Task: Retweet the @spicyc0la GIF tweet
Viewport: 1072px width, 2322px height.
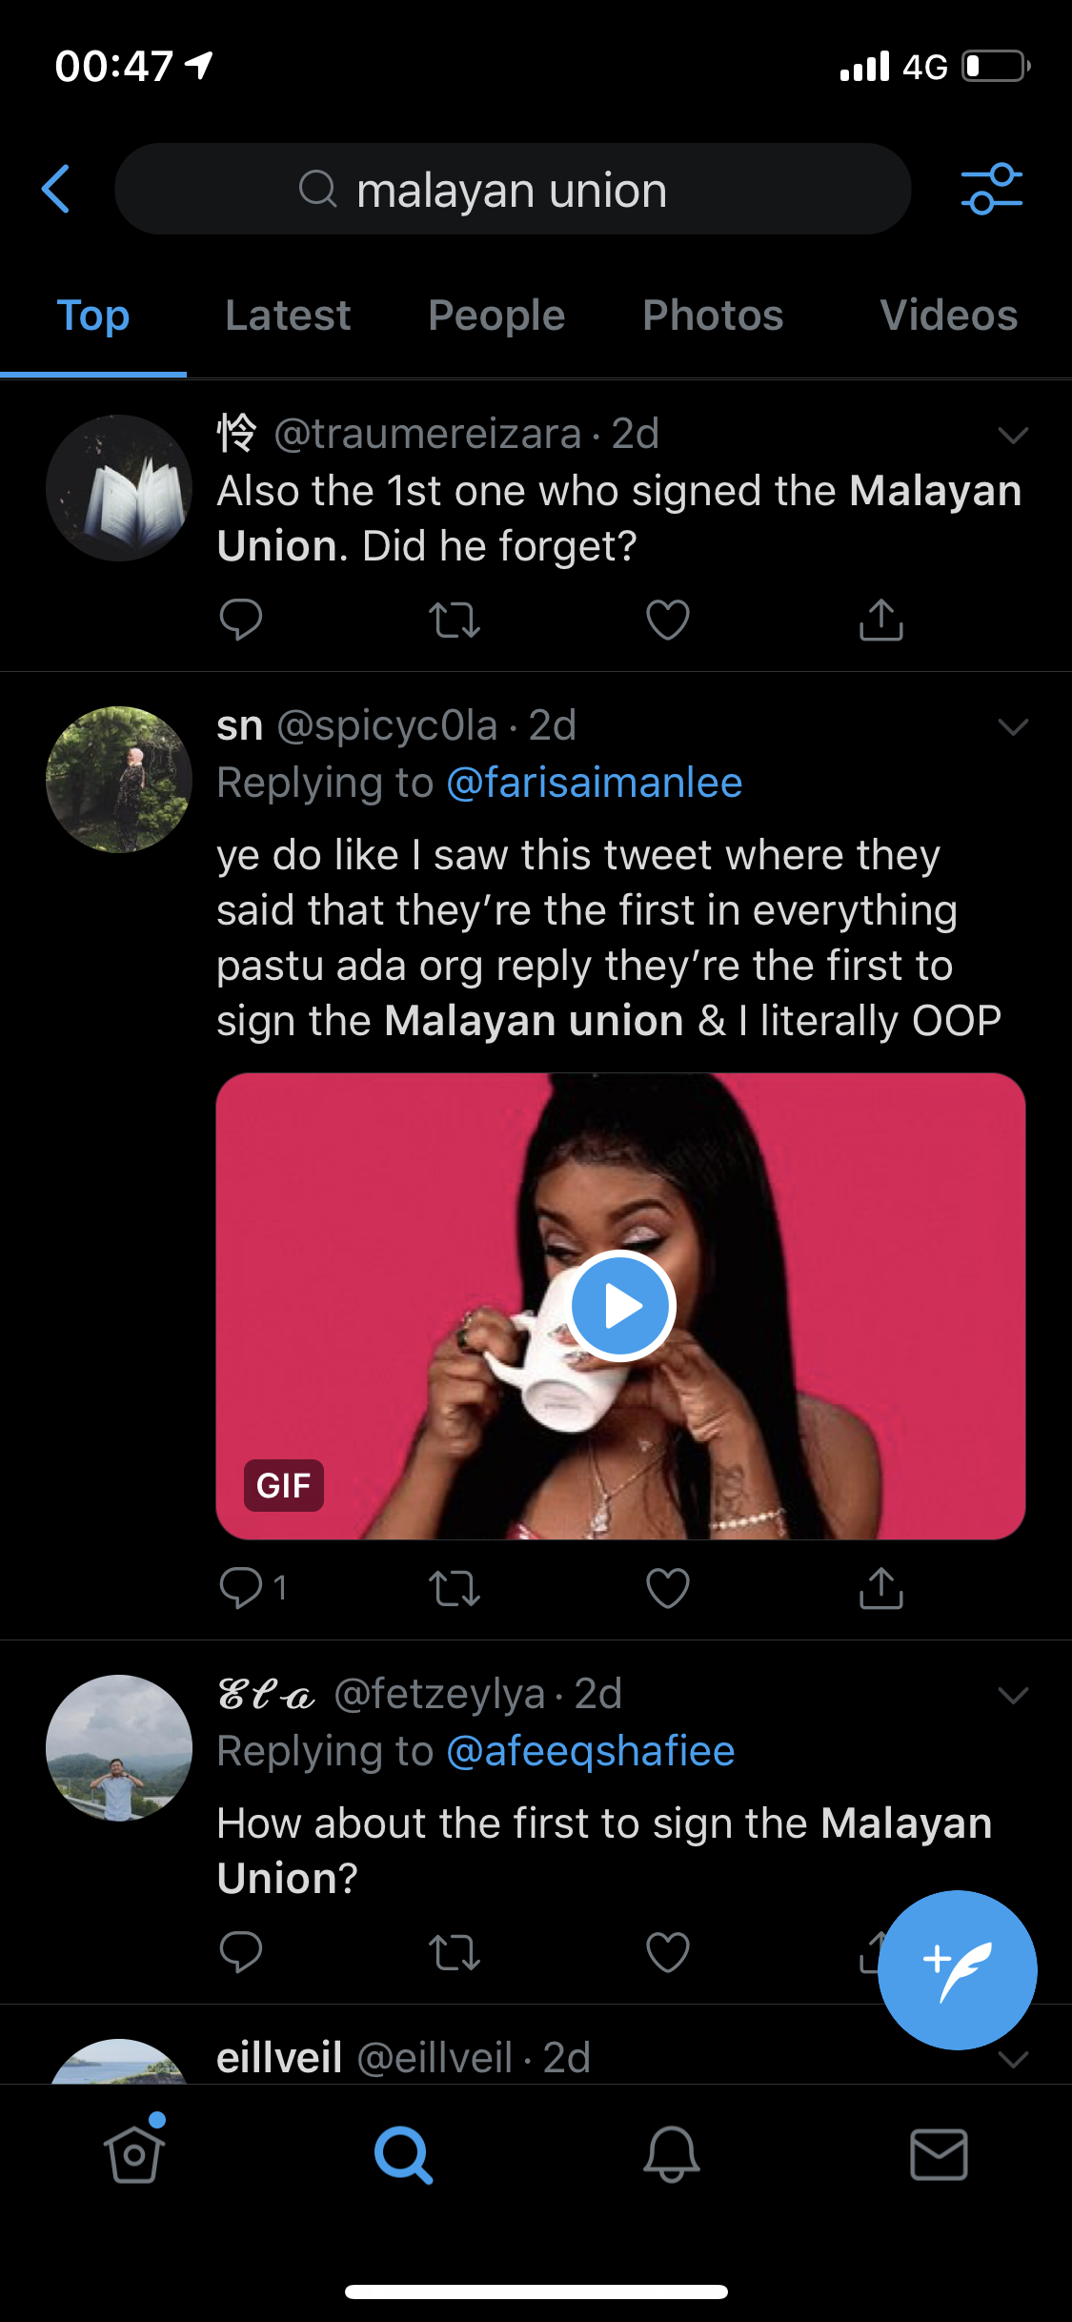Action: [454, 1588]
